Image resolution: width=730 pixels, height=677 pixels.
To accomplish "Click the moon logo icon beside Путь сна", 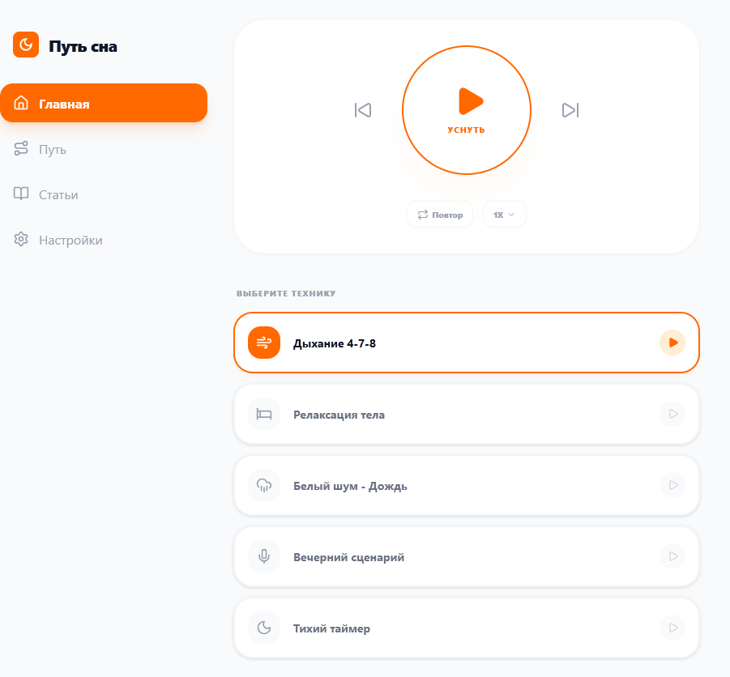I will coord(26,45).
